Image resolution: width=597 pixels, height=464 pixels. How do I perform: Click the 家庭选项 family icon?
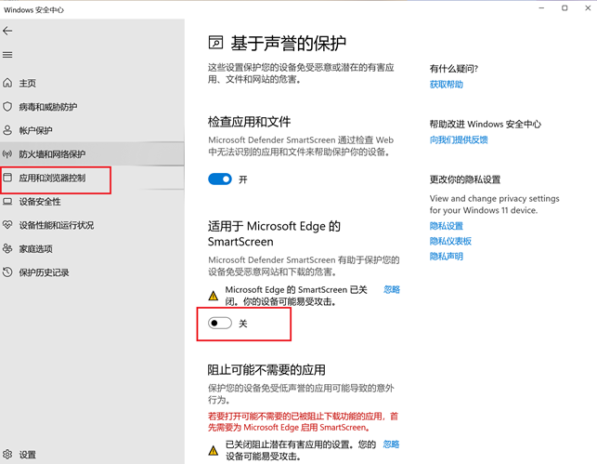point(8,249)
